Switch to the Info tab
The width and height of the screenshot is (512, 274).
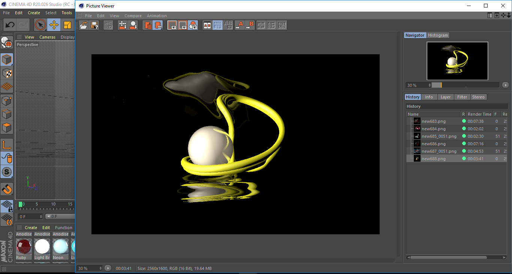coord(429,97)
